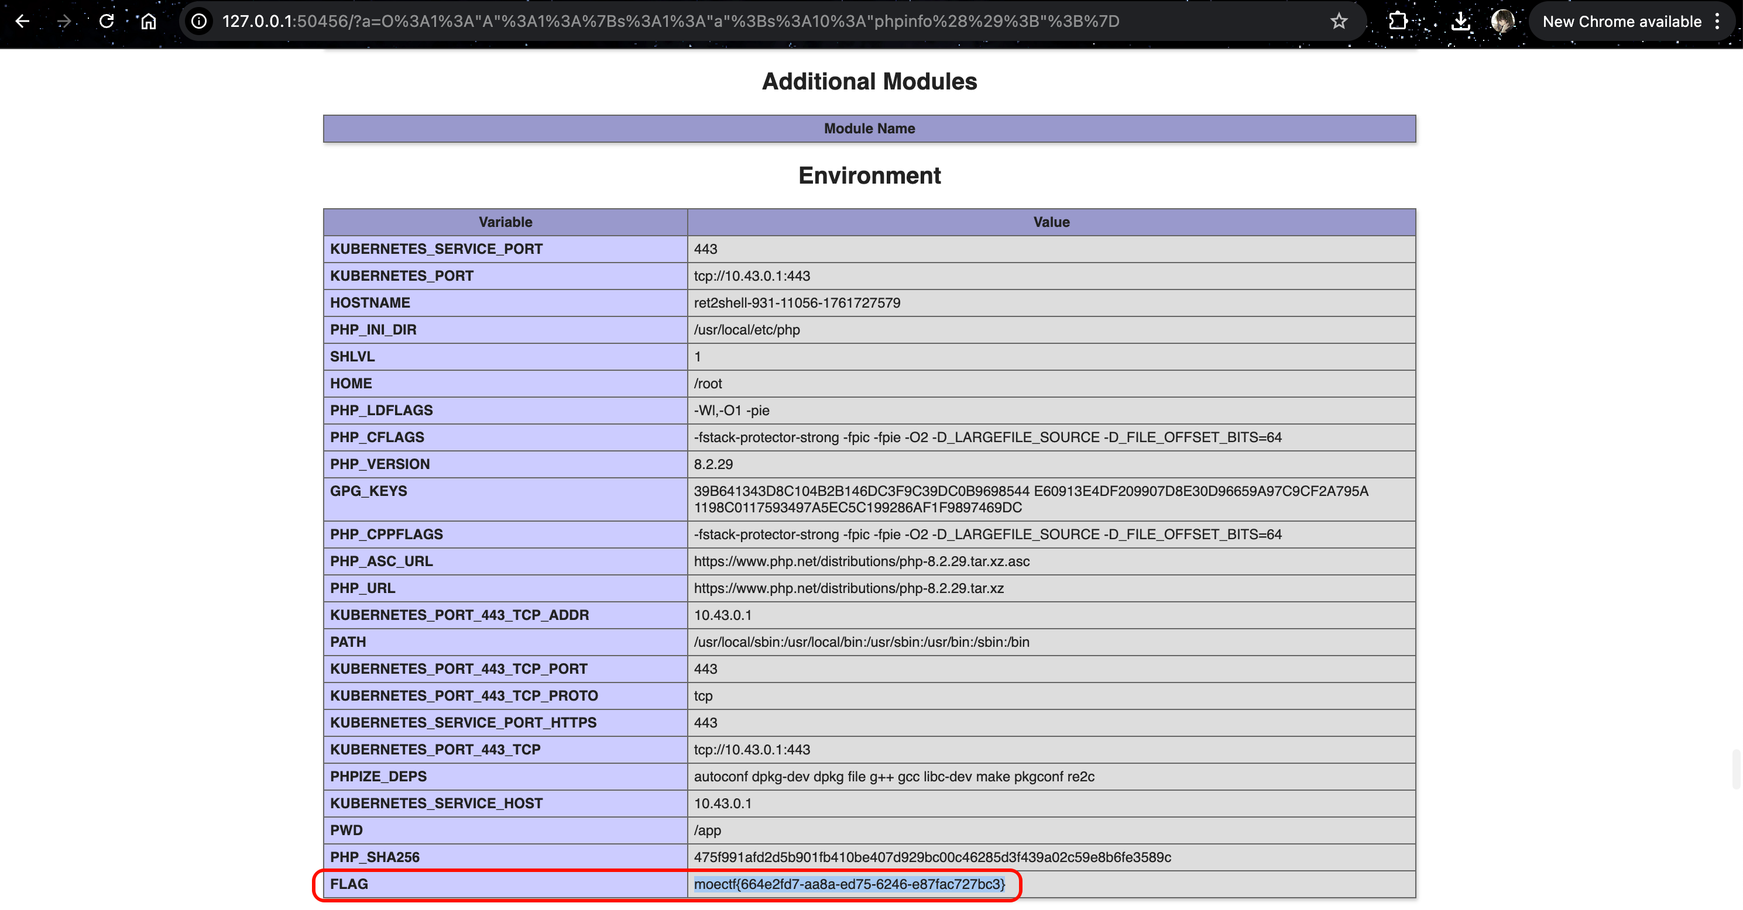Open the Chrome profile avatar
Viewport: 1743px width, 910px height.
(1502, 22)
